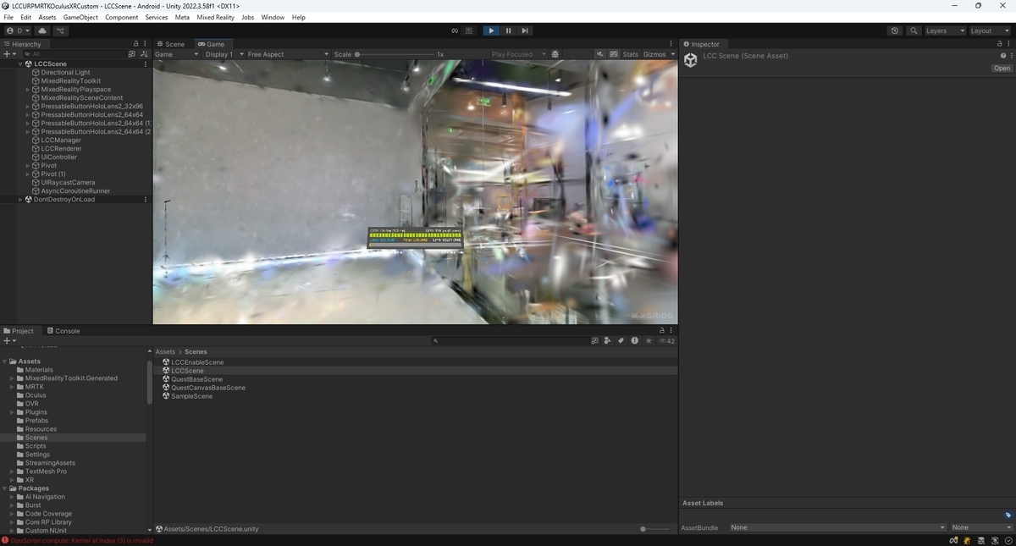Select Directional Light in Hierarchy
This screenshot has height=546, width=1016.
pos(65,72)
